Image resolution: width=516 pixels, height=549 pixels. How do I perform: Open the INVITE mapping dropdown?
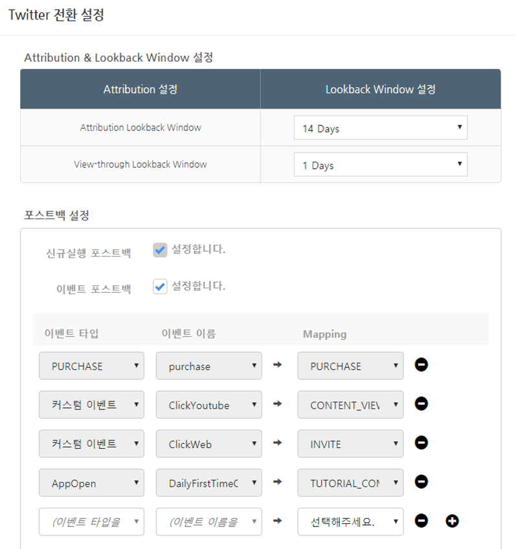point(350,444)
